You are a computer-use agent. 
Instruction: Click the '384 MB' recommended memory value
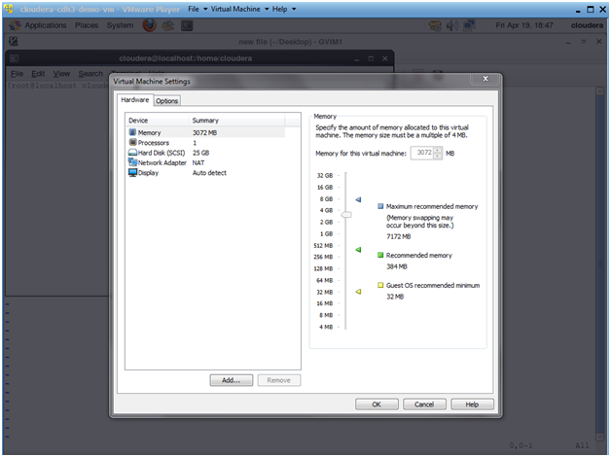[397, 266]
